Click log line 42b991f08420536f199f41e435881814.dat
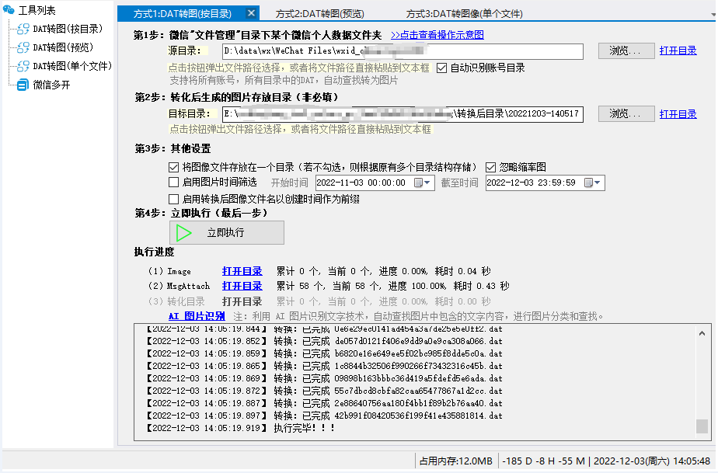The image size is (718, 473). click(324, 416)
